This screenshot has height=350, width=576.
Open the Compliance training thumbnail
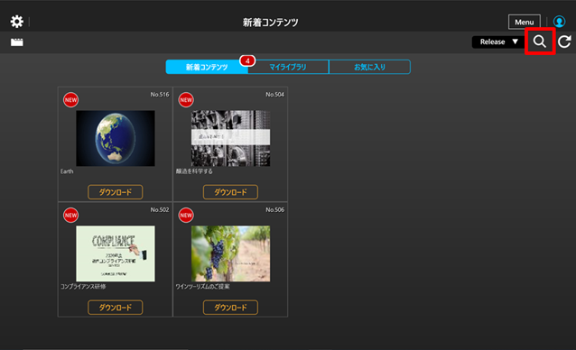coord(116,253)
